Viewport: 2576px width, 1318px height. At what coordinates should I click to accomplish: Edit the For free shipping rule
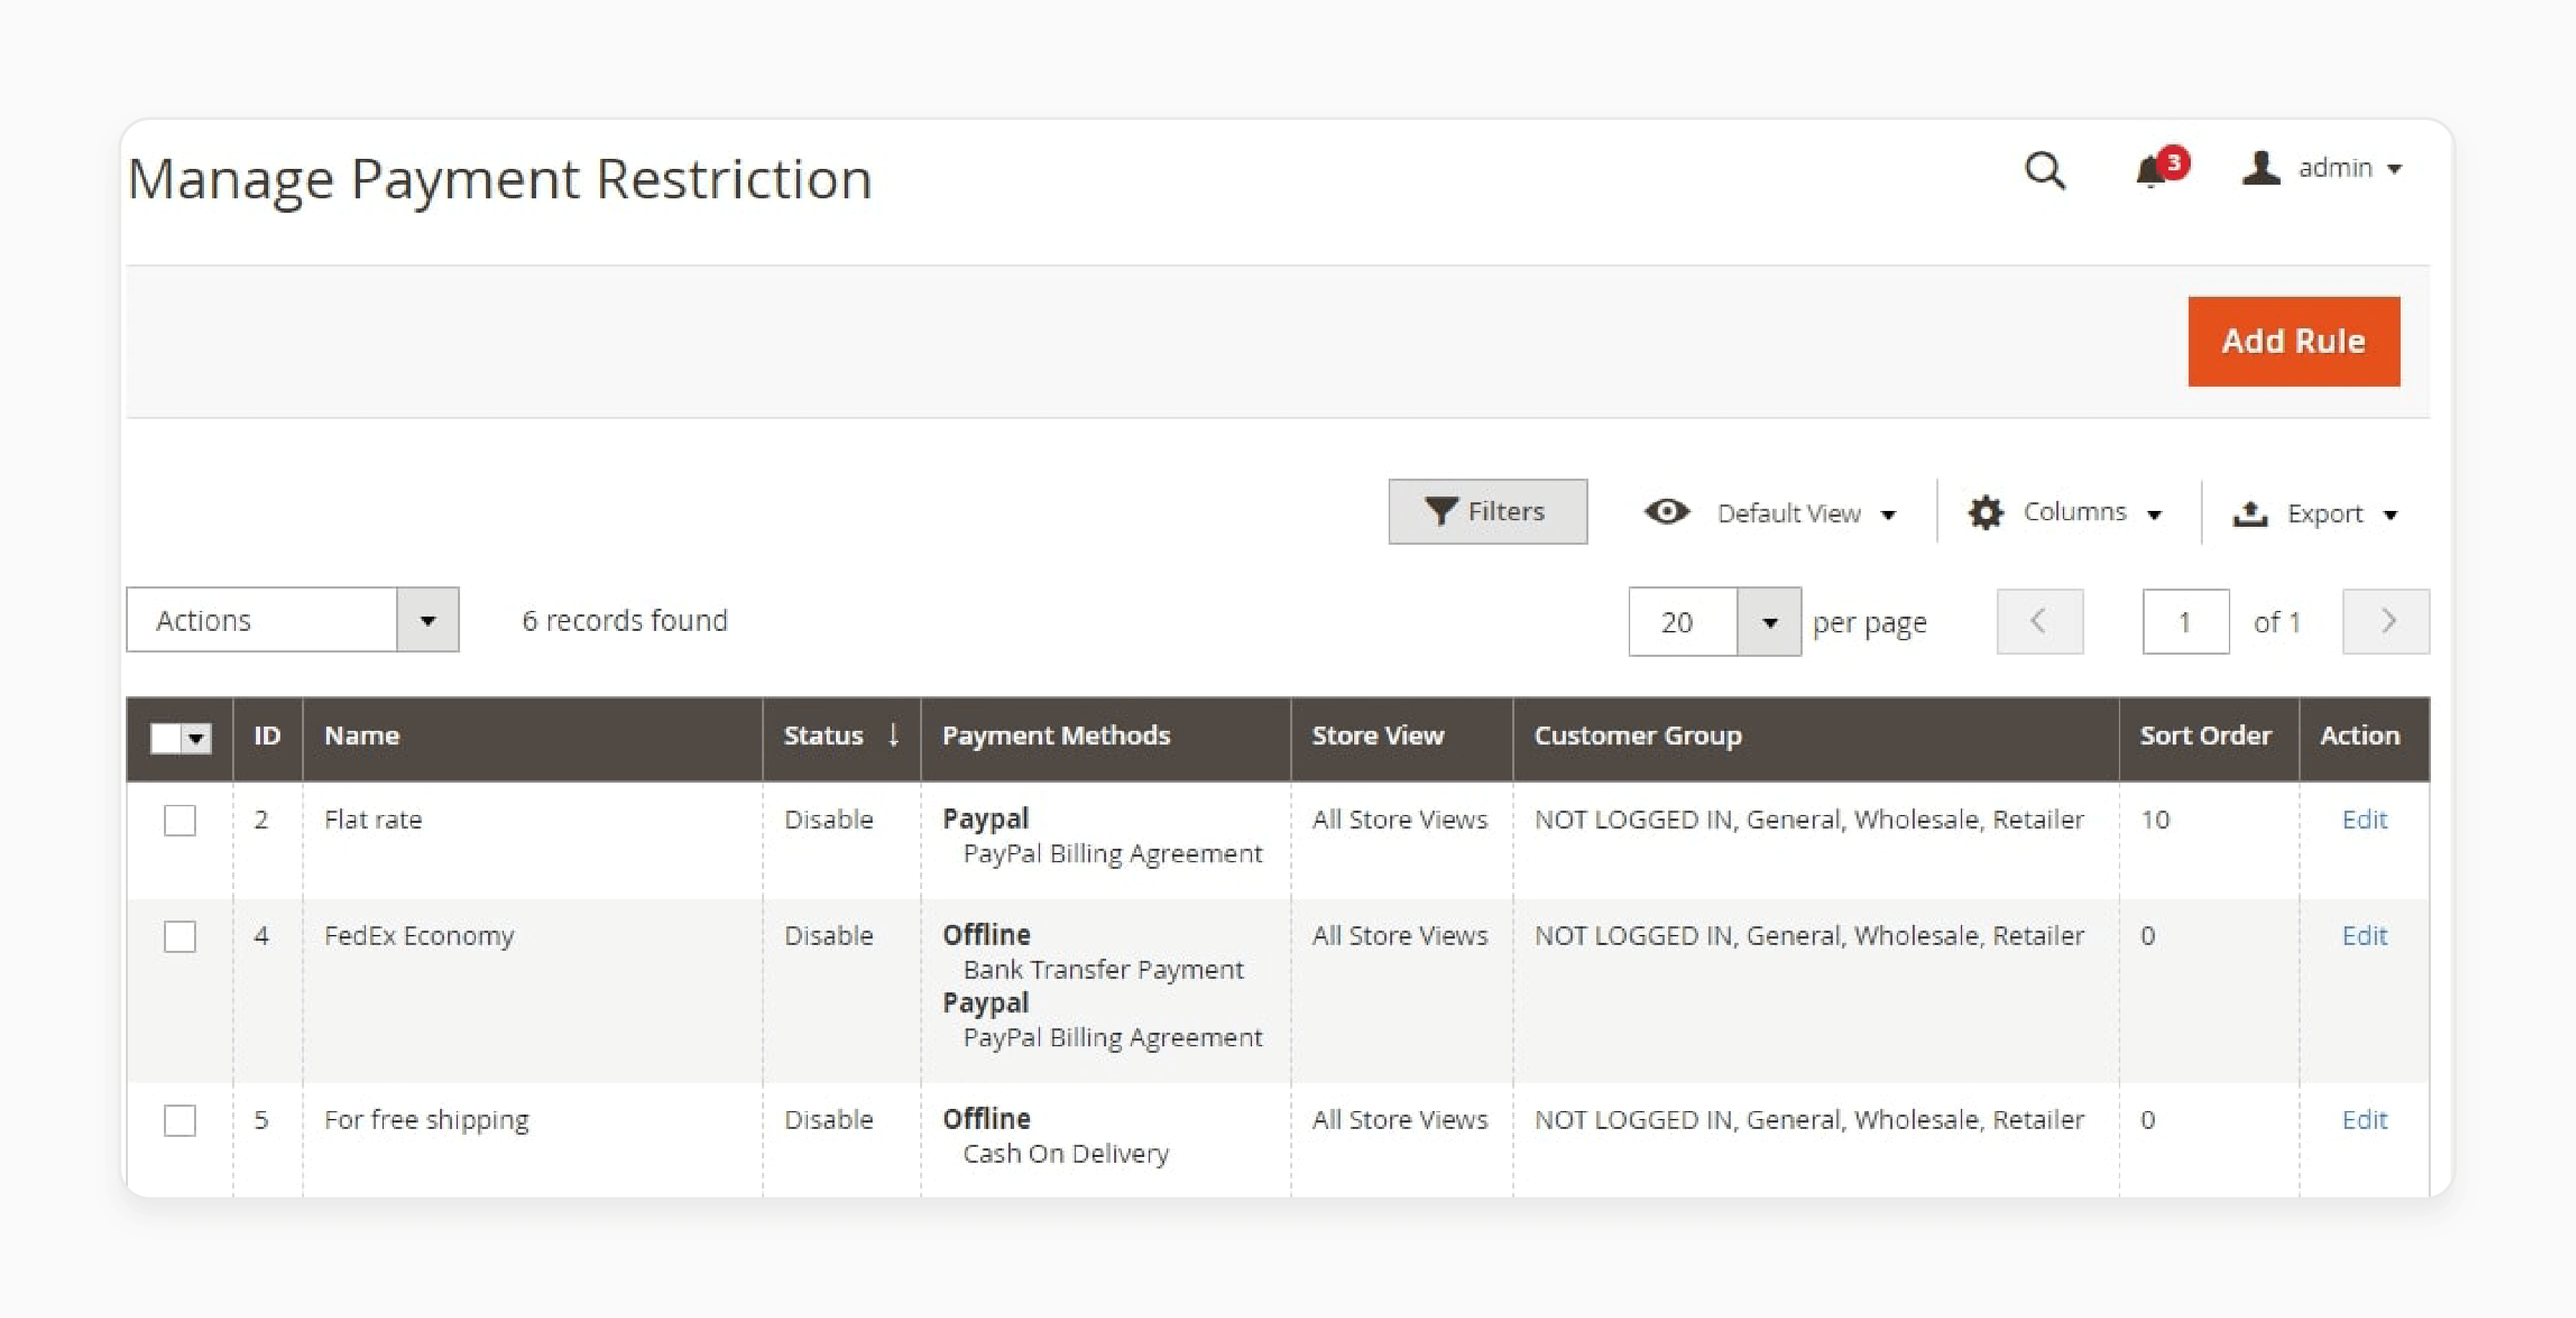coord(2364,1120)
